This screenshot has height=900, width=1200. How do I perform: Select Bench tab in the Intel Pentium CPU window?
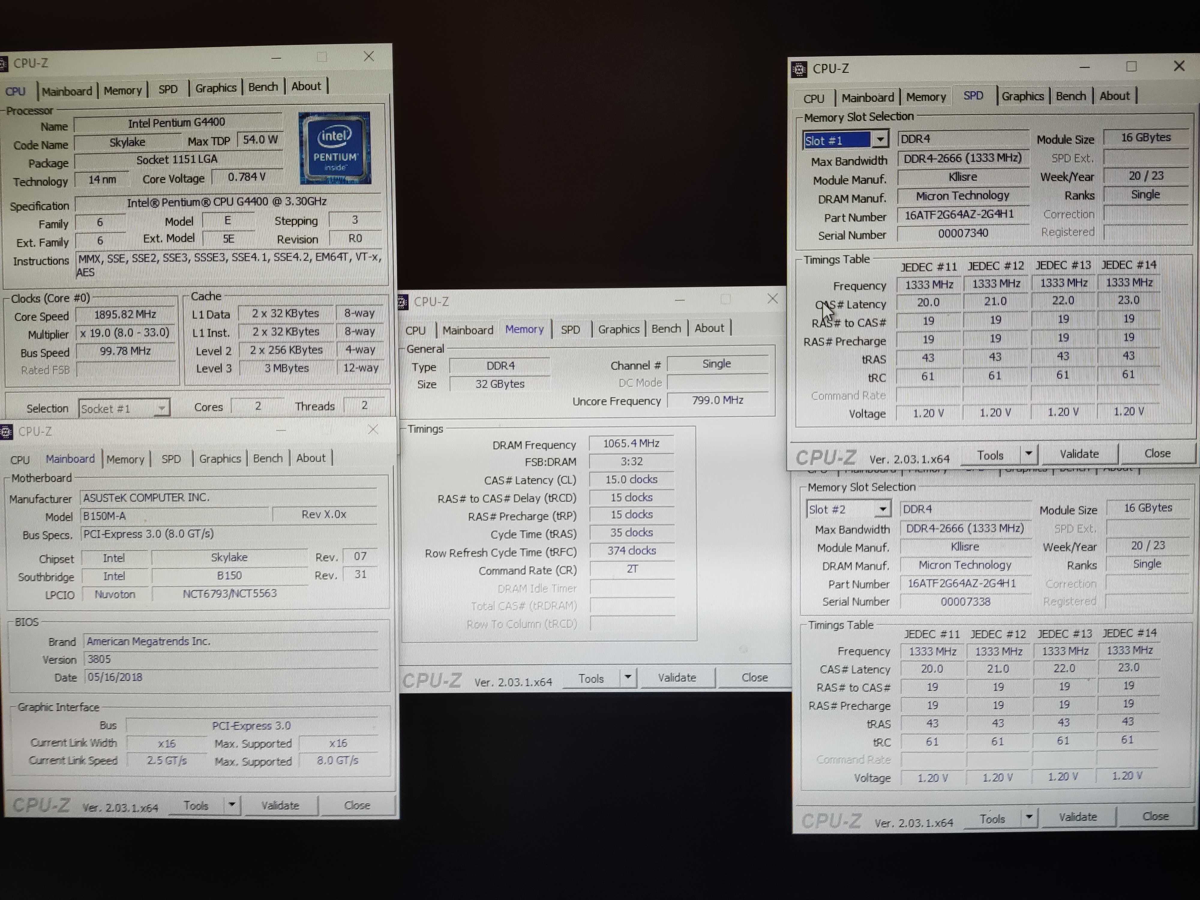[x=263, y=87]
